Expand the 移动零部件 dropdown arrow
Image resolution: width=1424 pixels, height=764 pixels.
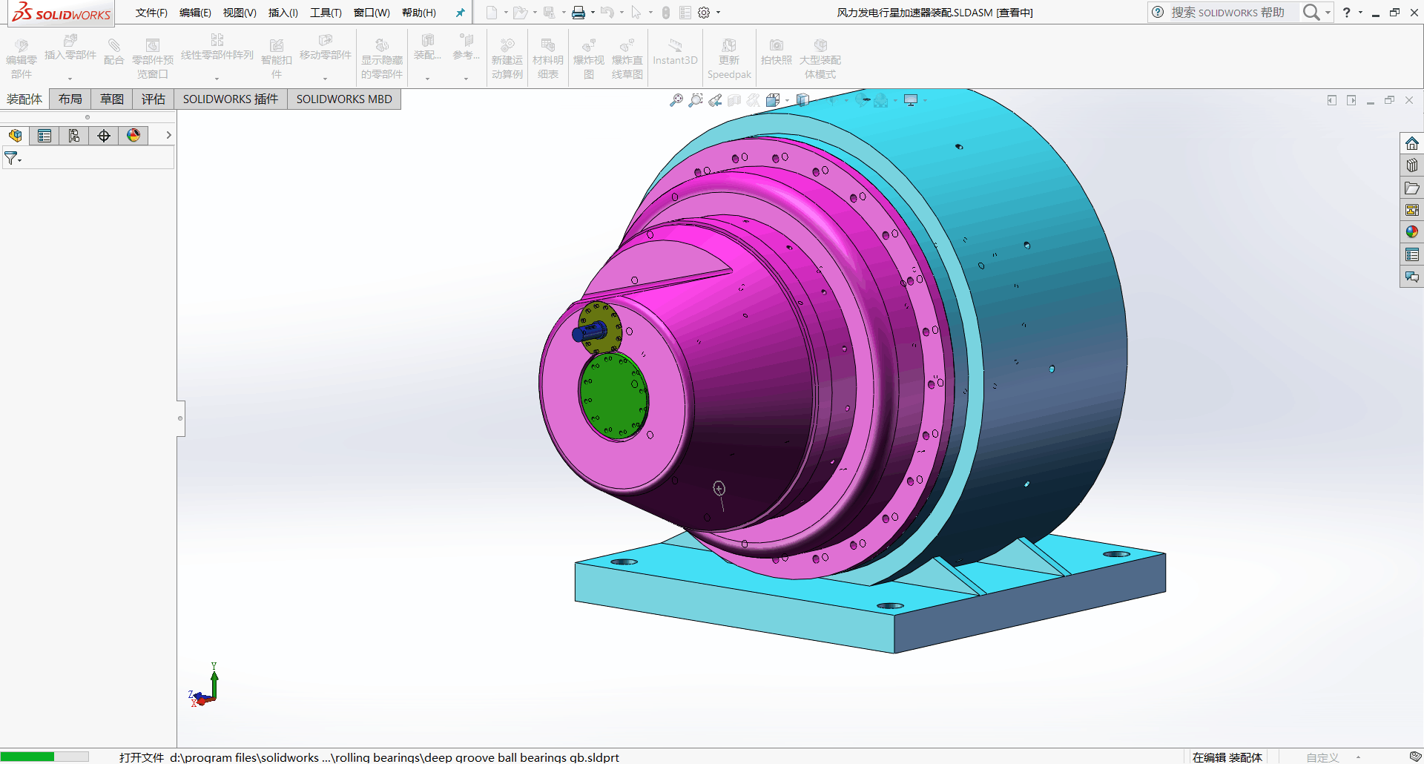click(326, 78)
